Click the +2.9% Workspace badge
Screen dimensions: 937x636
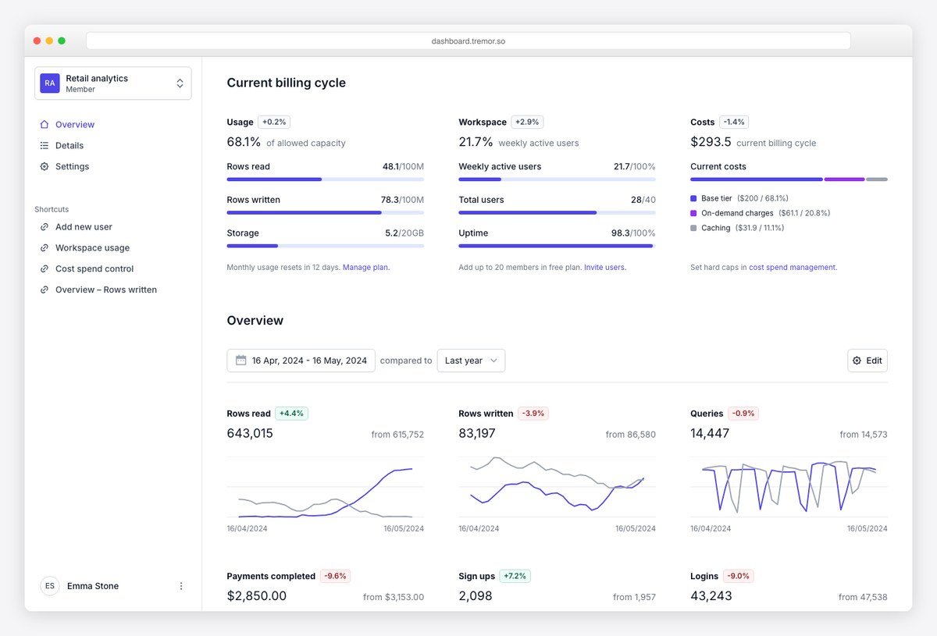click(x=527, y=122)
